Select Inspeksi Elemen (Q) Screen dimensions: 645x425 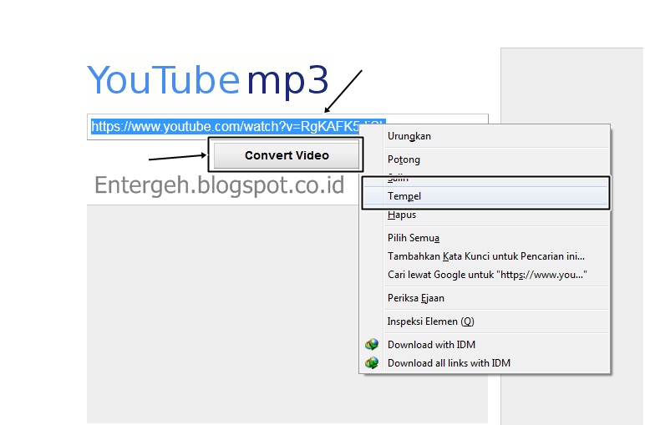485,321
